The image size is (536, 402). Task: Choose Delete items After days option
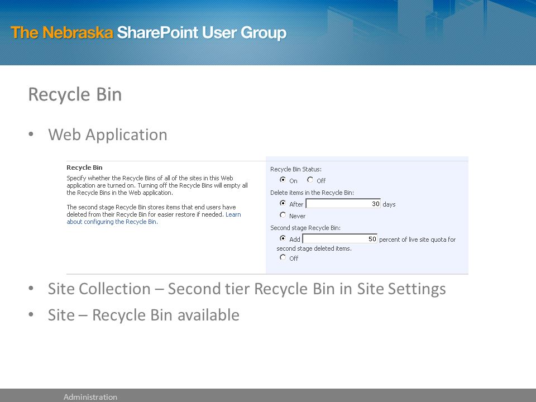coord(283,203)
